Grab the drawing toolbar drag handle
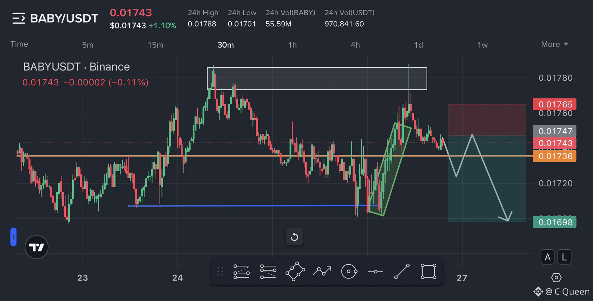This screenshot has width=593, height=301. [x=220, y=272]
